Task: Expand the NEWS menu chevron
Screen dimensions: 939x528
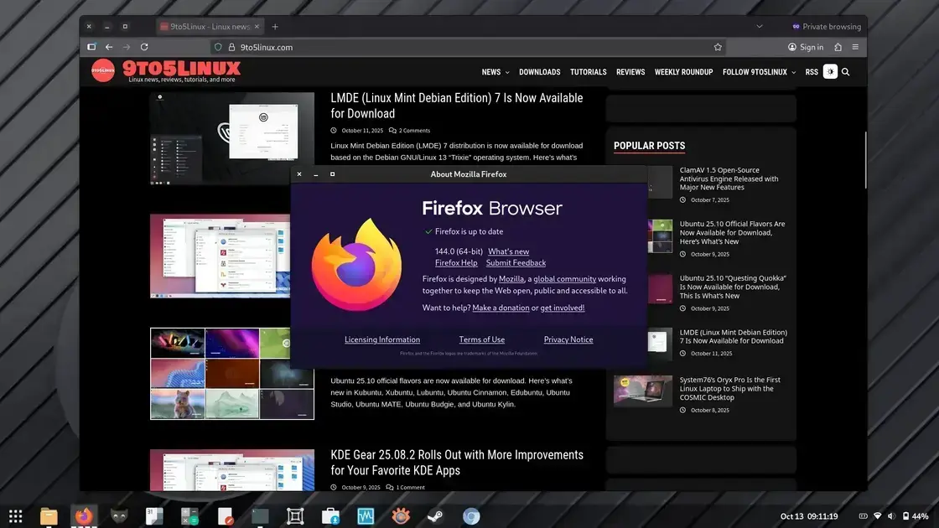Action: pyautogui.click(x=507, y=72)
